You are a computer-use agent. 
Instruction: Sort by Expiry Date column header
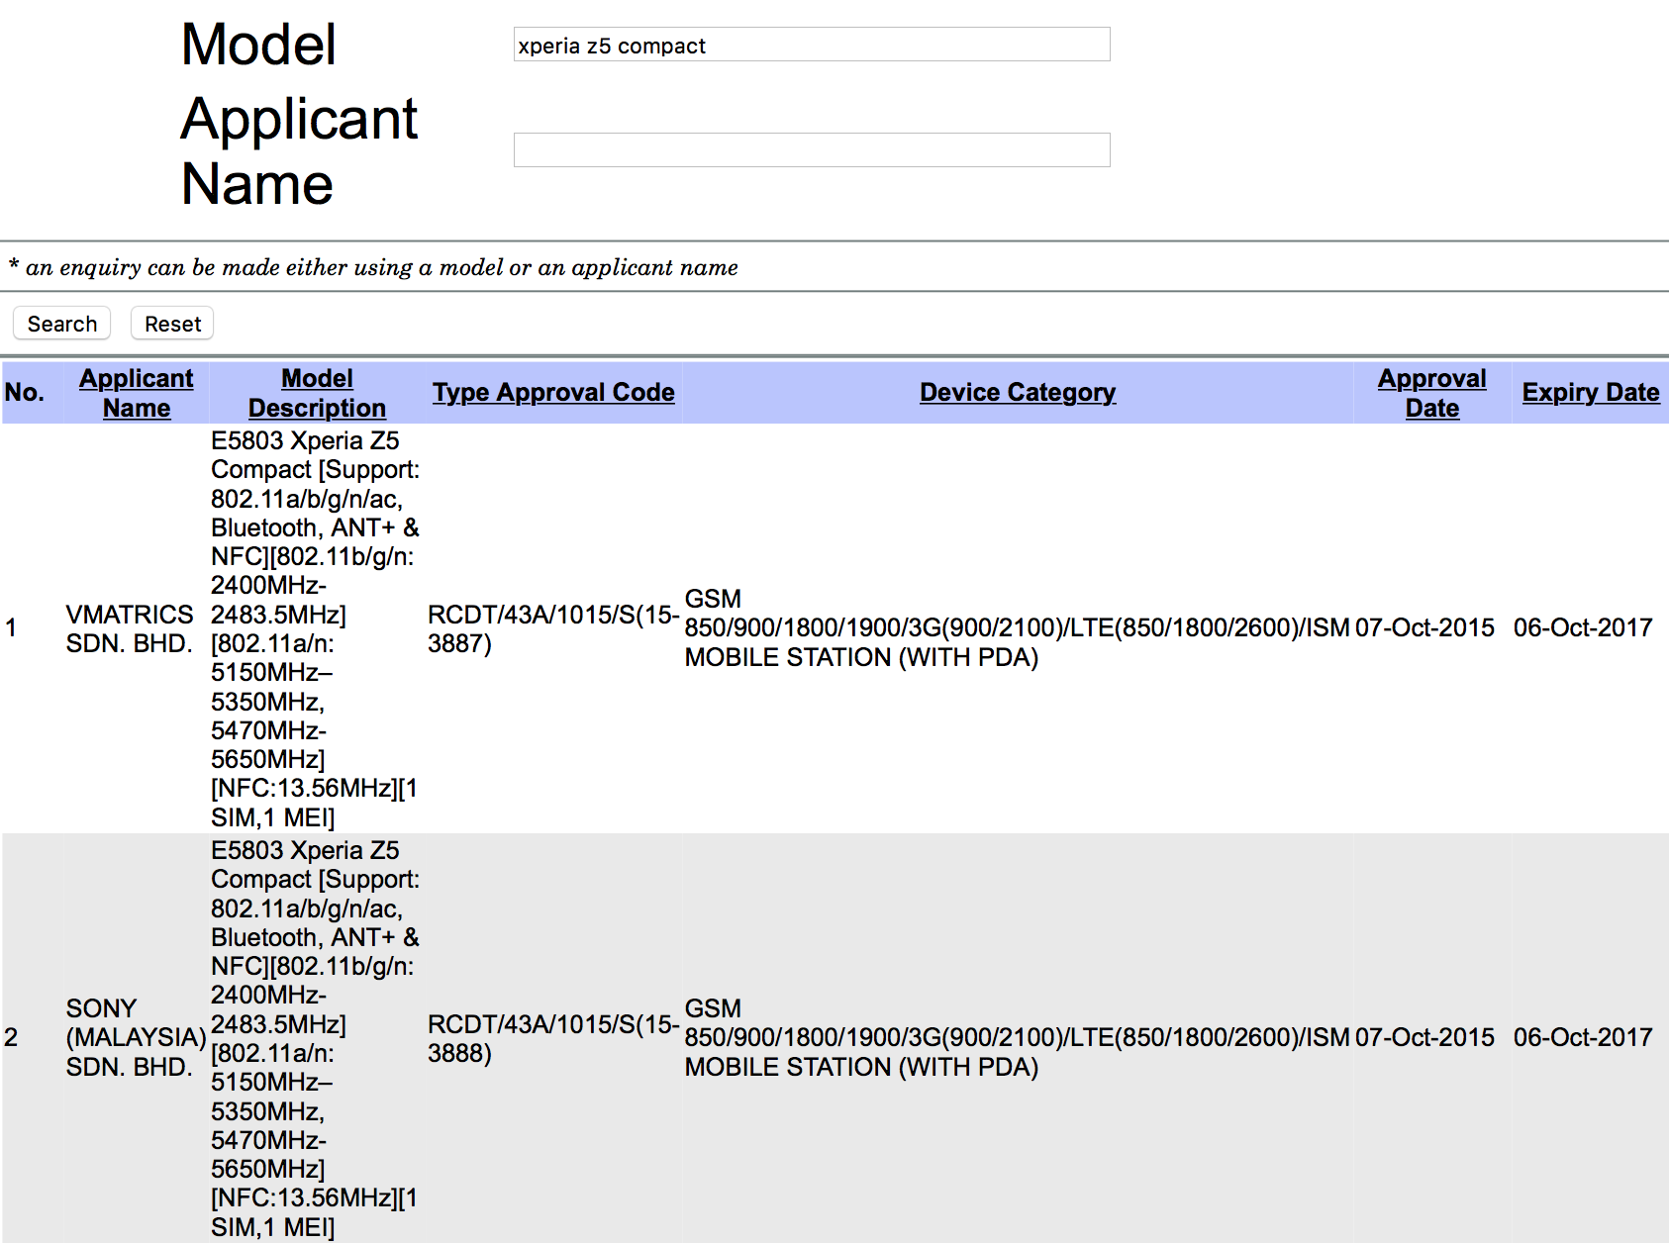tap(1591, 392)
